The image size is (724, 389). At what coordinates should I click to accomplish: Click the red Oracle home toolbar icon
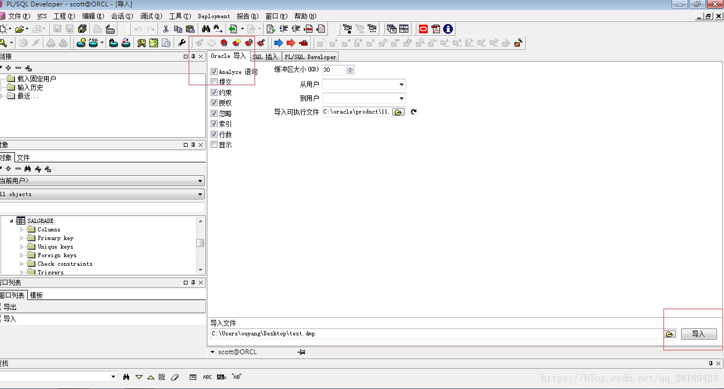pos(423,29)
